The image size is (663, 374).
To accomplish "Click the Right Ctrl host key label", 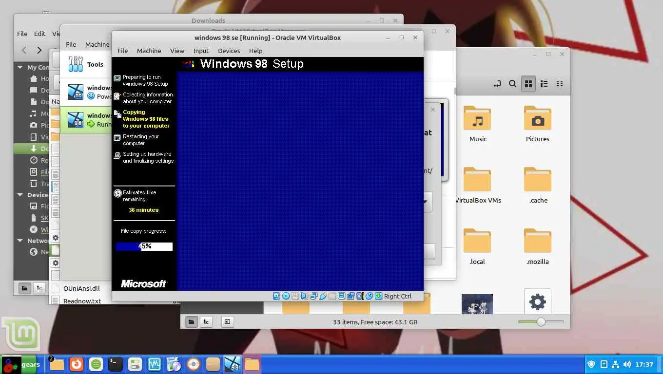I will click(398, 296).
